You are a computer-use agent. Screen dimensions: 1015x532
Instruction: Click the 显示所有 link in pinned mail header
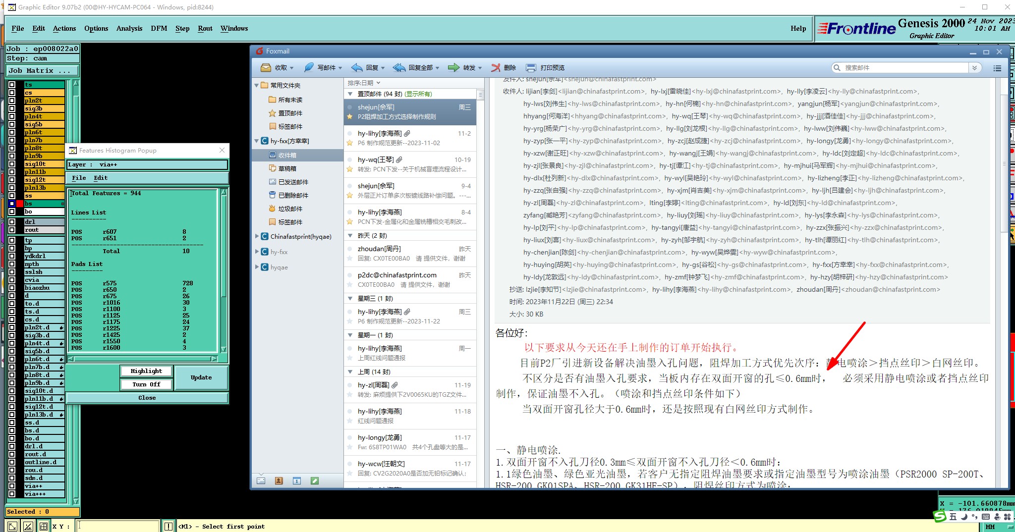point(418,94)
